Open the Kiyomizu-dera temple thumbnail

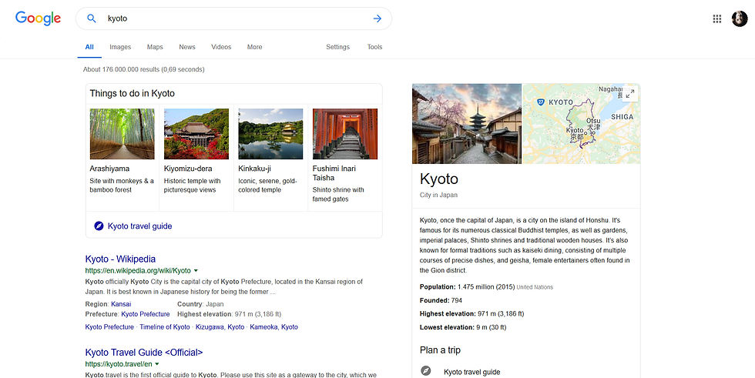tap(196, 134)
